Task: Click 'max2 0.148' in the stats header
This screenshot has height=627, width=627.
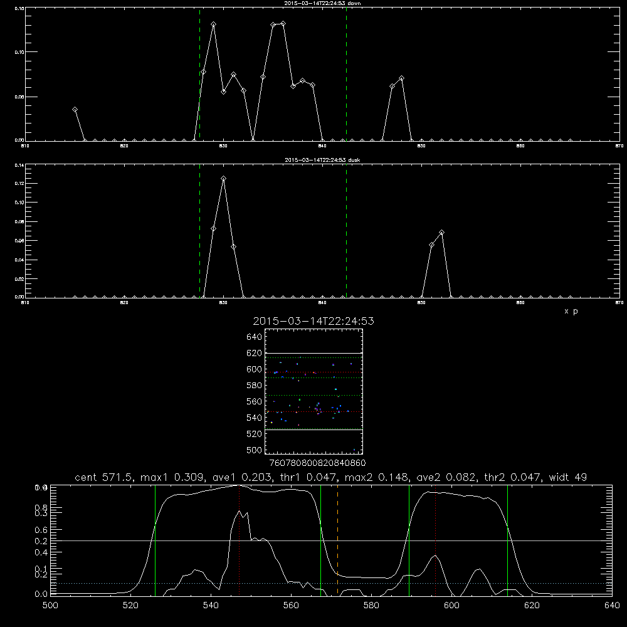Action: point(377,477)
